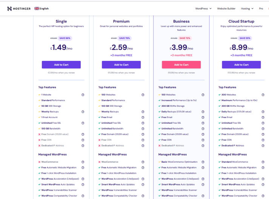Open help icon for Daily Backups in Cloud Startup
269x199 pixels.
tap(263, 112)
